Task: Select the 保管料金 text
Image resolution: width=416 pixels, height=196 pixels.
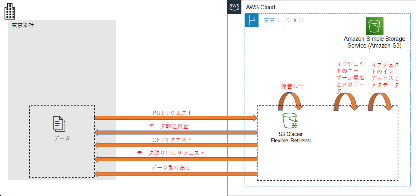Action: point(292,87)
